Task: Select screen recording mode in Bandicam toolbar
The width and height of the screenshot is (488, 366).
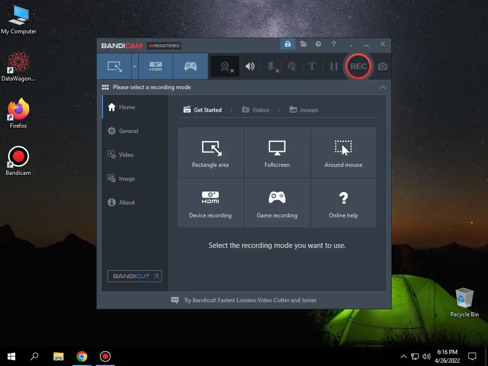Action: coord(114,66)
